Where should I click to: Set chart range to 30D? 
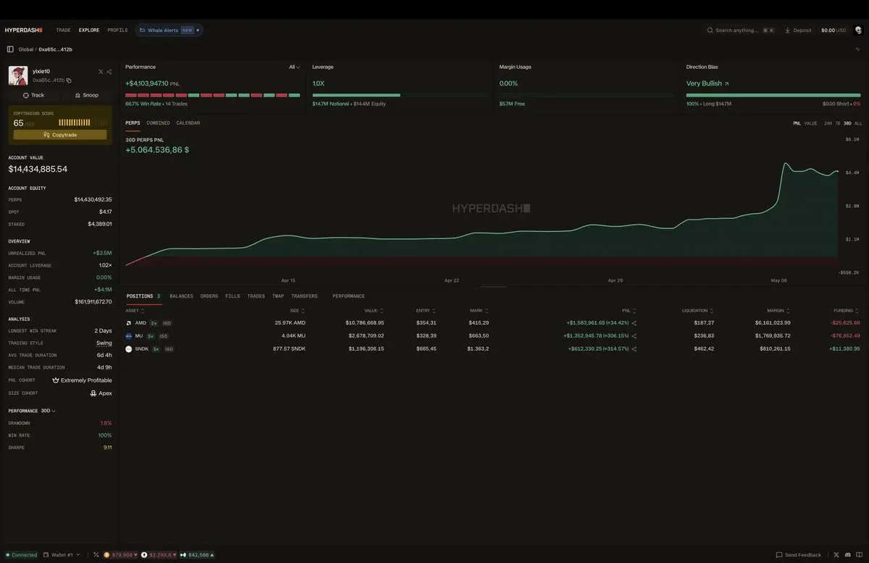coord(847,123)
